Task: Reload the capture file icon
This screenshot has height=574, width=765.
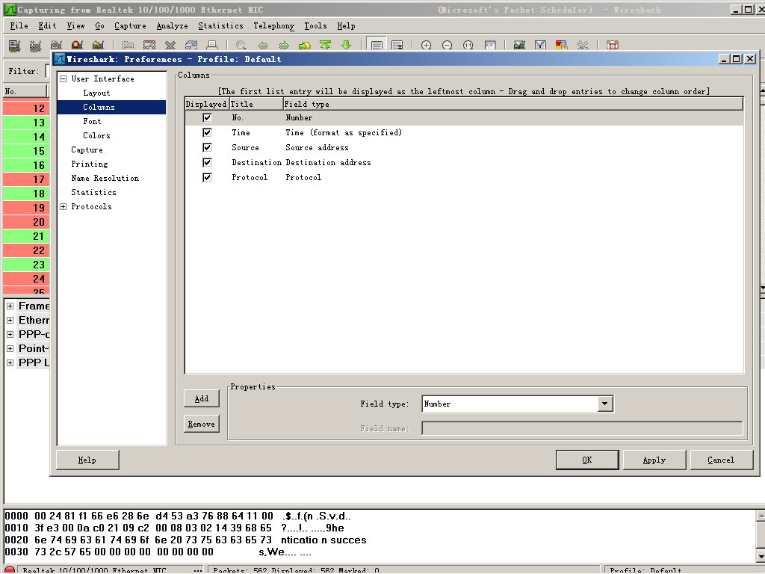Action: point(191,46)
